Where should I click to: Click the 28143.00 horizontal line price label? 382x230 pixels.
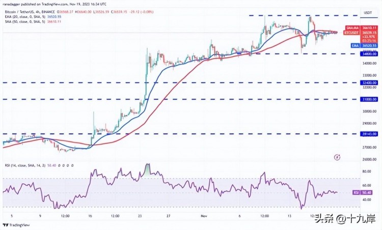click(x=369, y=134)
